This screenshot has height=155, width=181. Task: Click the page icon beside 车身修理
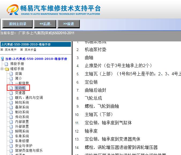click(11, 141)
